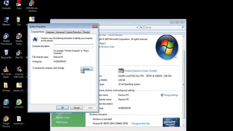This screenshot has height=131, width=233.
Task: Open the huey desktop shortcut
Action: pos(19,4)
